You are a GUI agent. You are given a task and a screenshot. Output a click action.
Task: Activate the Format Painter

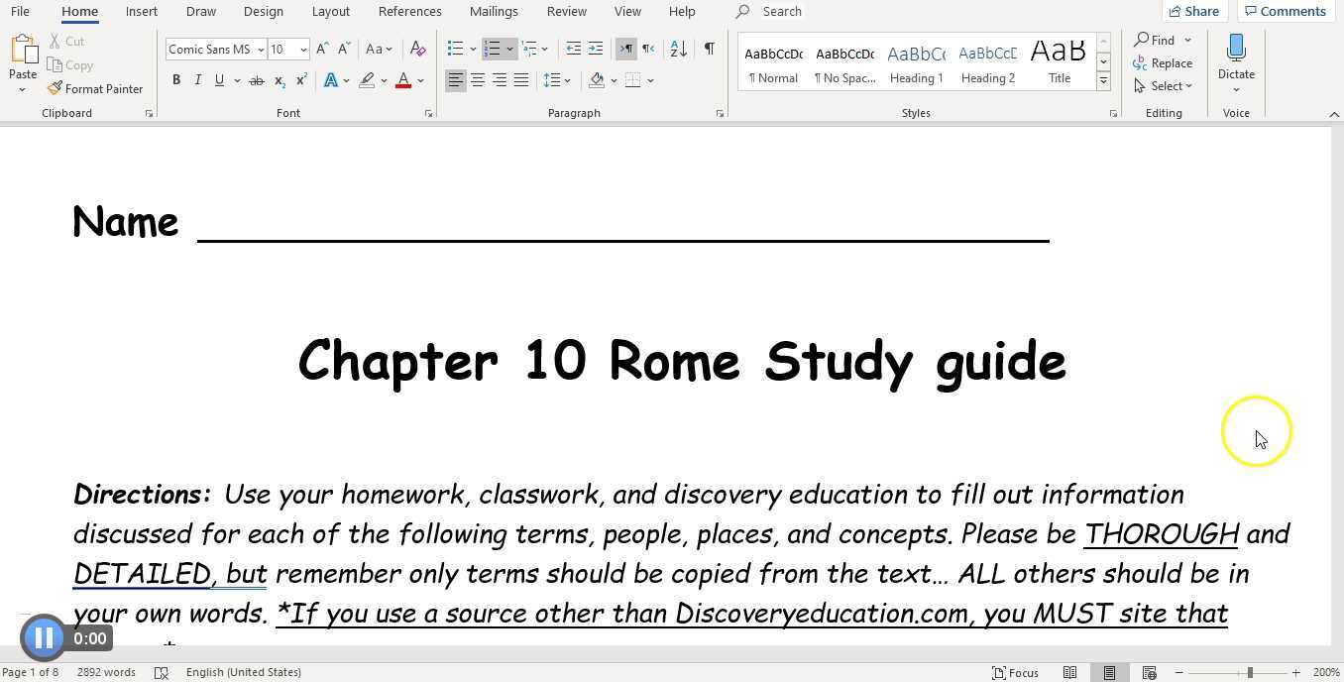(x=96, y=88)
